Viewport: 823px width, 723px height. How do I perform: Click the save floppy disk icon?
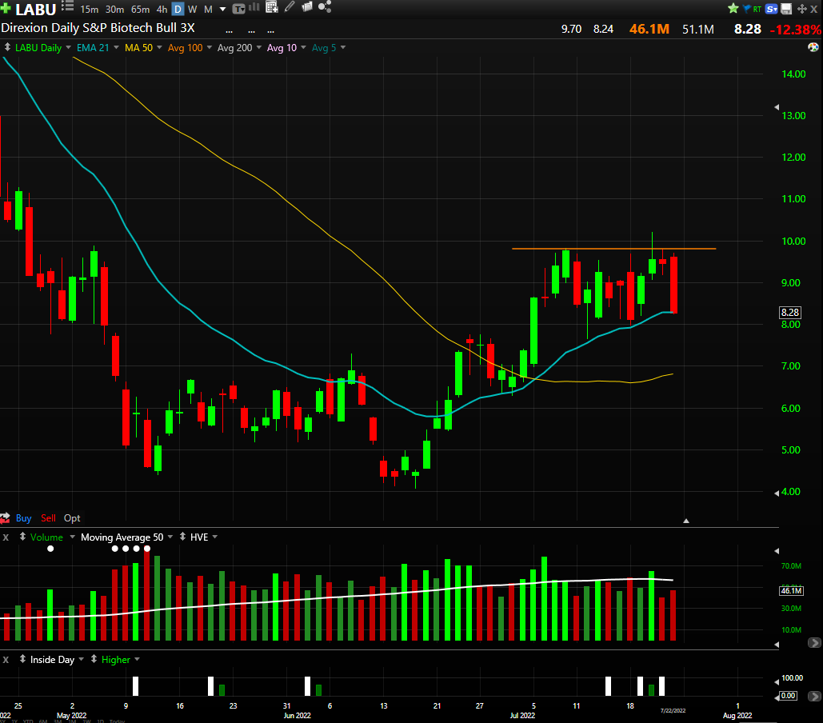tap(786, 9)
